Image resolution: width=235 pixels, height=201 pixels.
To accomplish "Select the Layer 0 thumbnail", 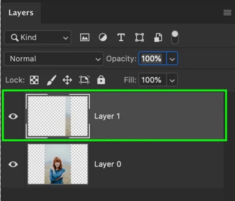I will [x=58, y=164].
